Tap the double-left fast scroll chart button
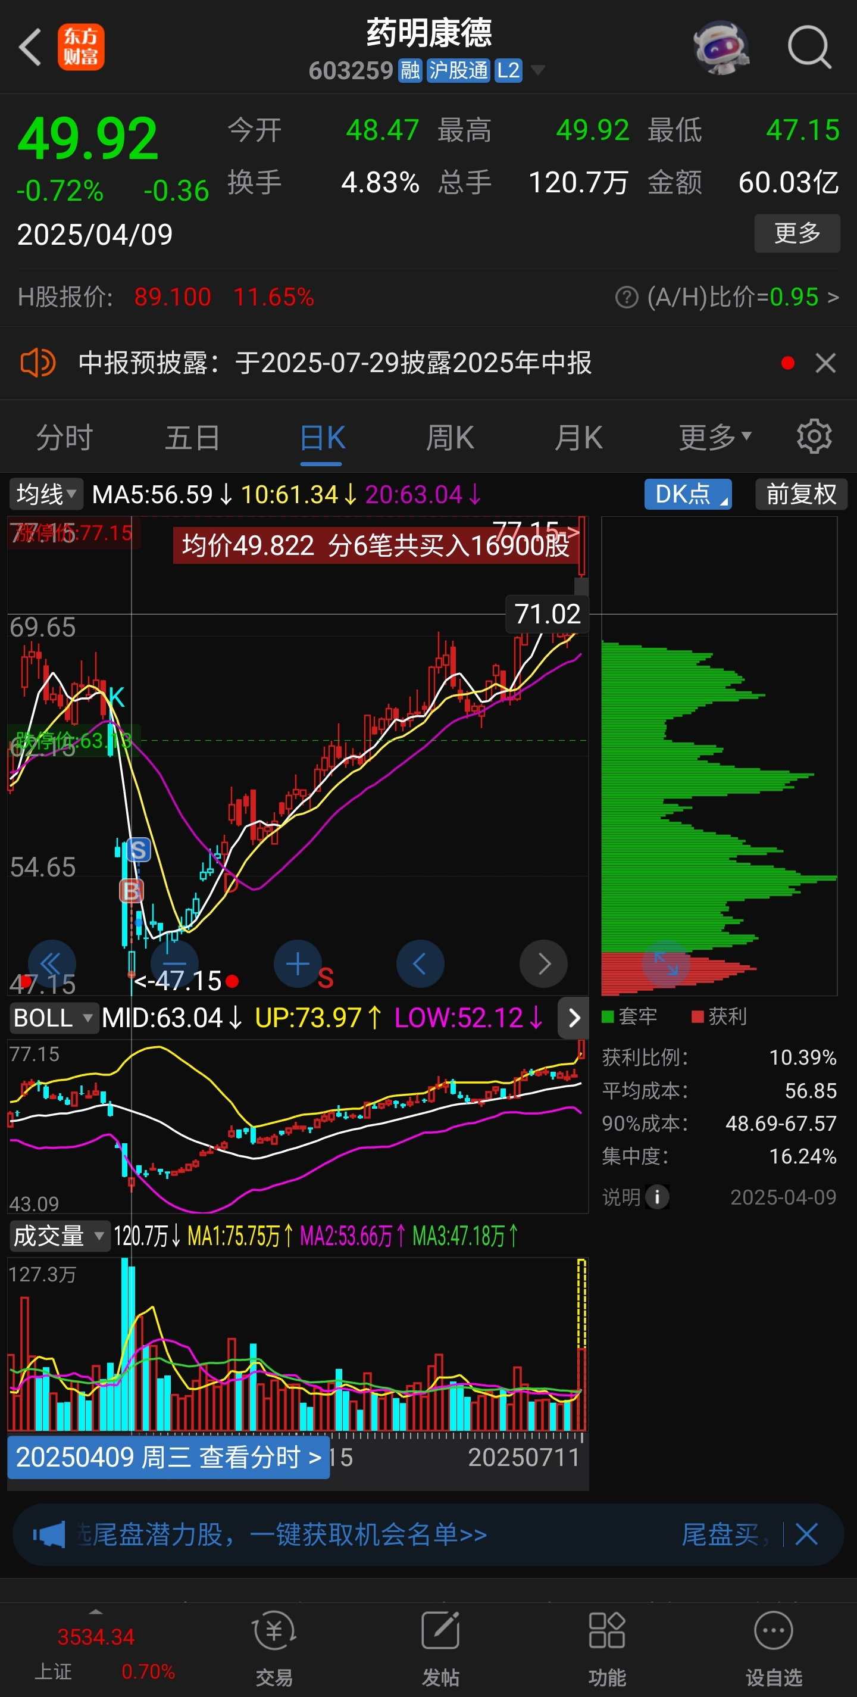Viewport: 857px width, 1697px height. click(x=52, y=963)
